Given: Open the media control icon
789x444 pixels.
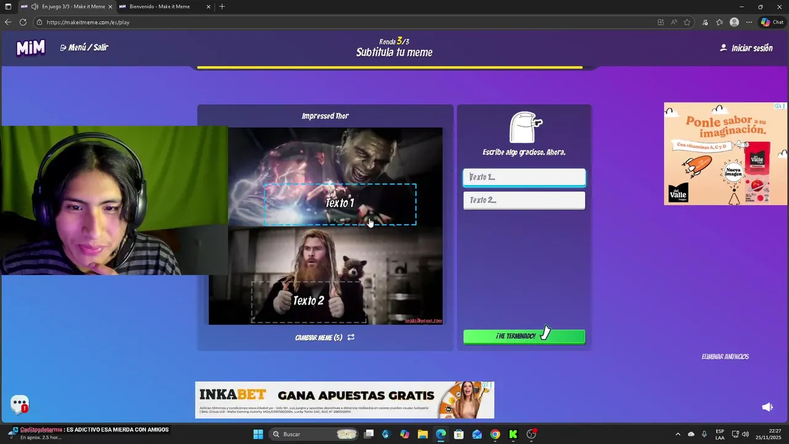Looking at the screenshot, I should (705, 22).
